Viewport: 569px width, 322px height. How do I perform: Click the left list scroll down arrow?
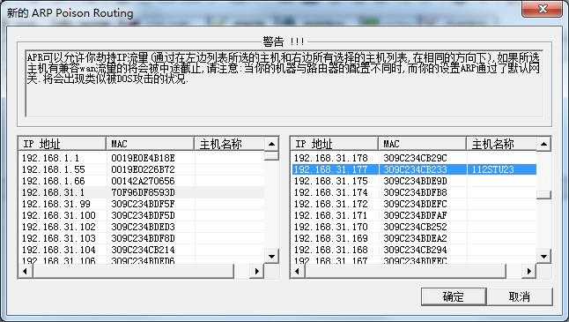click(271, 256)
